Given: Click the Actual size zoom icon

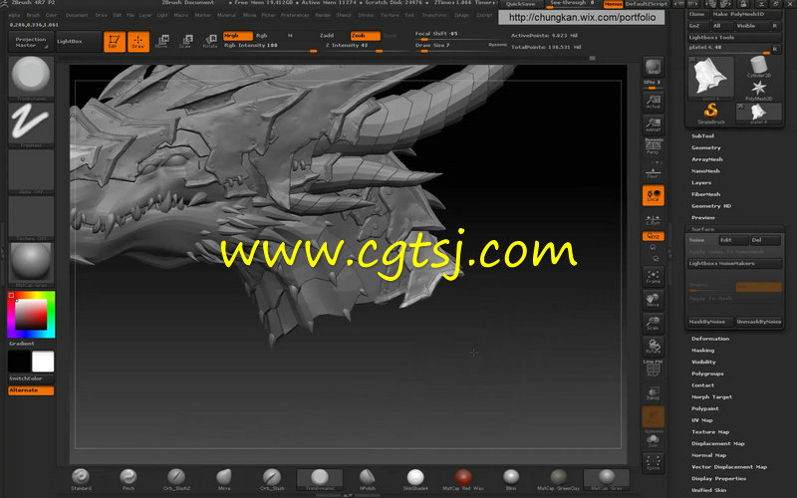Looking at the screenshot, I should (x=654, y=102).
